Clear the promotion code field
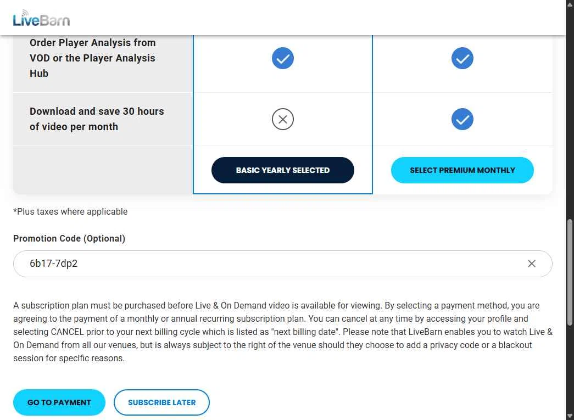574x420 pixels. click(531, 264)
